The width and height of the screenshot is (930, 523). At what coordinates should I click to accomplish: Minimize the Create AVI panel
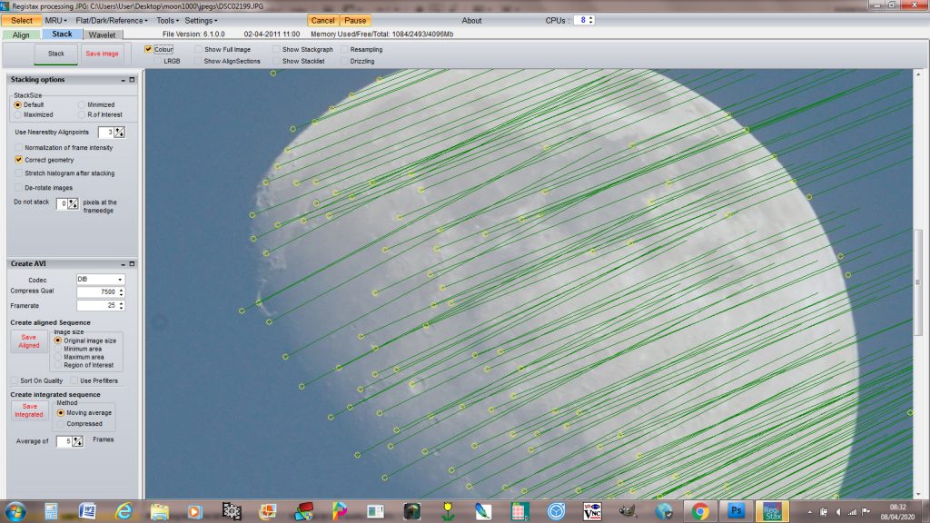[x=124, y=264]
